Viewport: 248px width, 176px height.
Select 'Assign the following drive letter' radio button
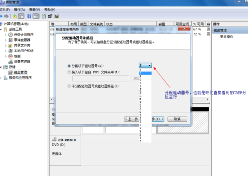[x=69, y=66]
